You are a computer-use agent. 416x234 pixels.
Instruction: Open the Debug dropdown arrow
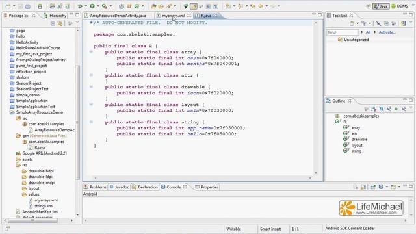point(86,6)
